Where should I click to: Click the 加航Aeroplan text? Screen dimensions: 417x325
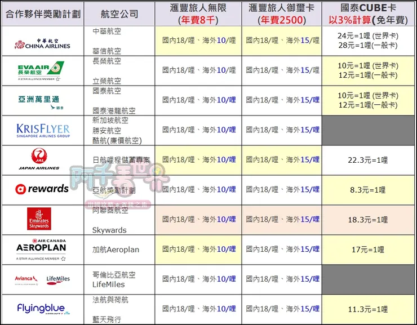[116, 250]
